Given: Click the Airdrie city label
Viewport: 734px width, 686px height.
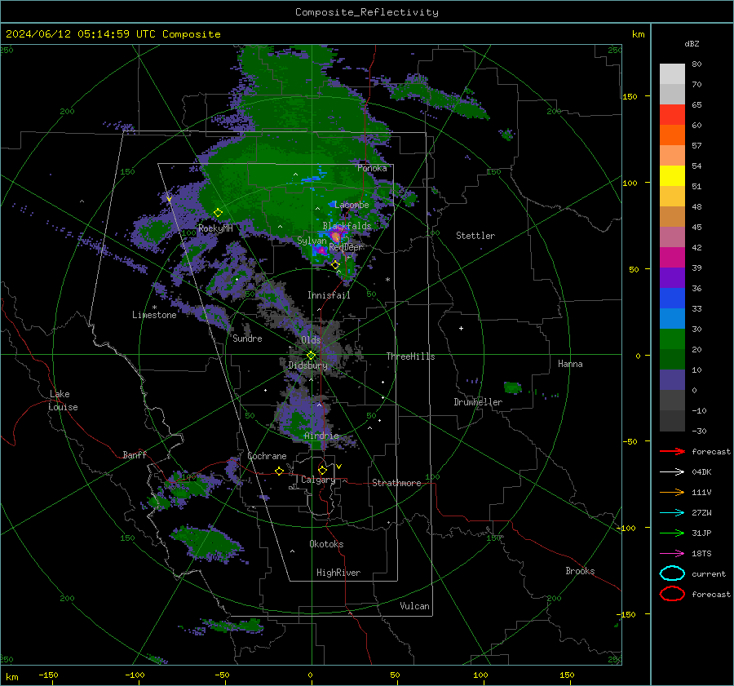Looking at the screenshot, I should click(321, 436).
